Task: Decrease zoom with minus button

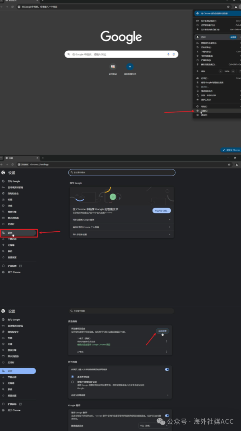Action: pos(221,71)
